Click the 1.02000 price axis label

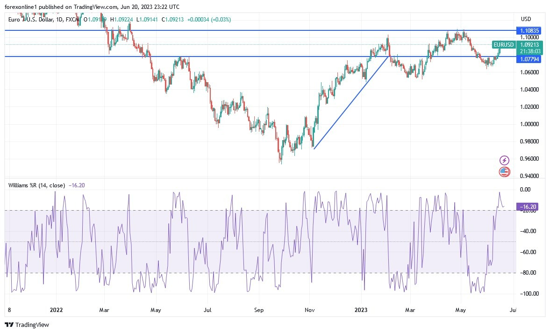tap(529, 106)
